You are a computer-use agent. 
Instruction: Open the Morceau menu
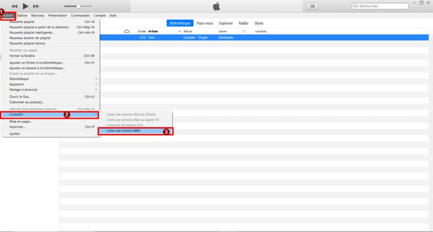(38, 15)
